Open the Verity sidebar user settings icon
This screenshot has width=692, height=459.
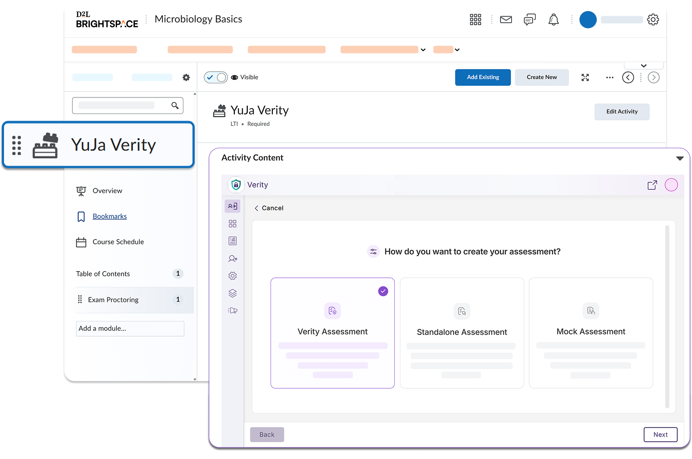pyautogui.click(x=232, y=258)
